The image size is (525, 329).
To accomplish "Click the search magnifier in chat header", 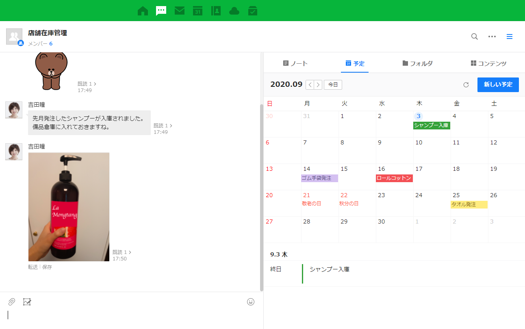I will coord(474,37).
